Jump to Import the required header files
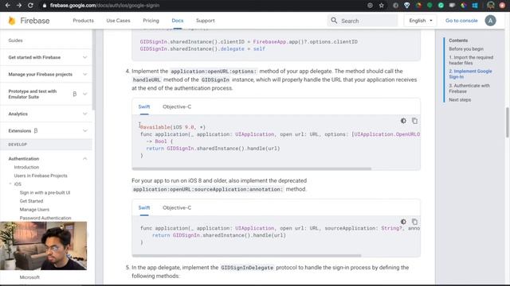 coord(471,60)
